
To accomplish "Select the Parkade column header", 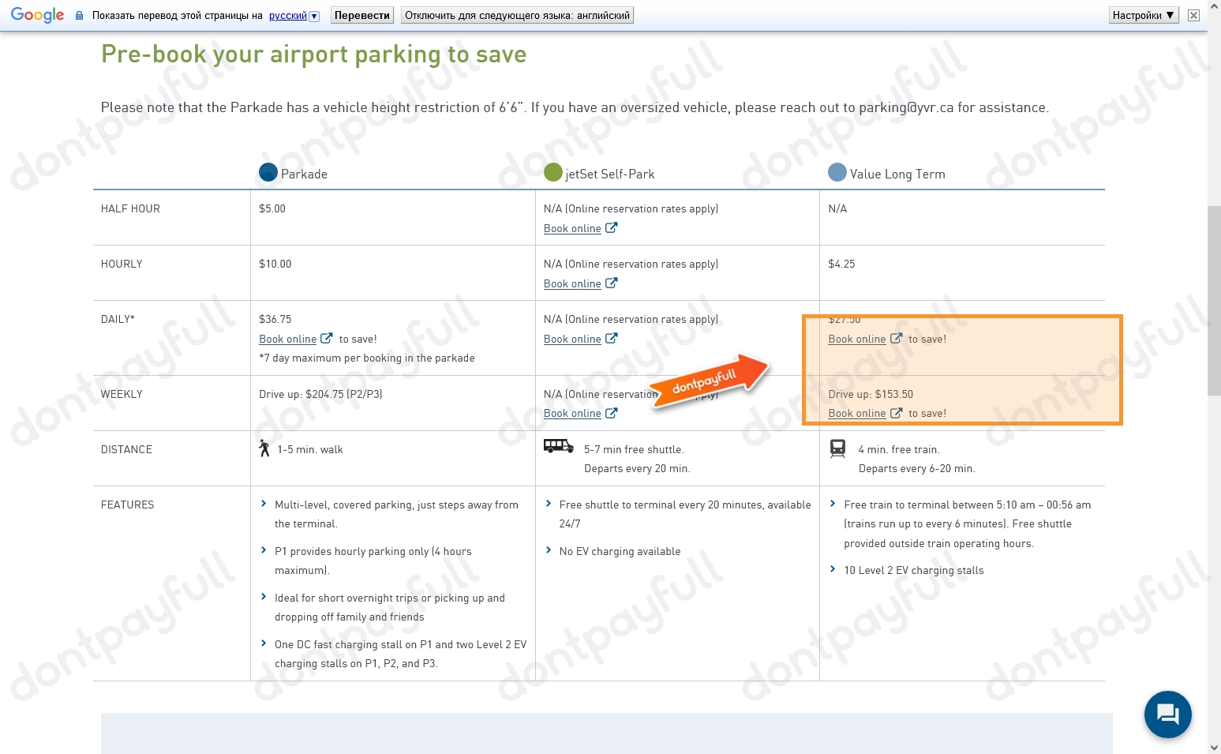I will pos(304,173).
